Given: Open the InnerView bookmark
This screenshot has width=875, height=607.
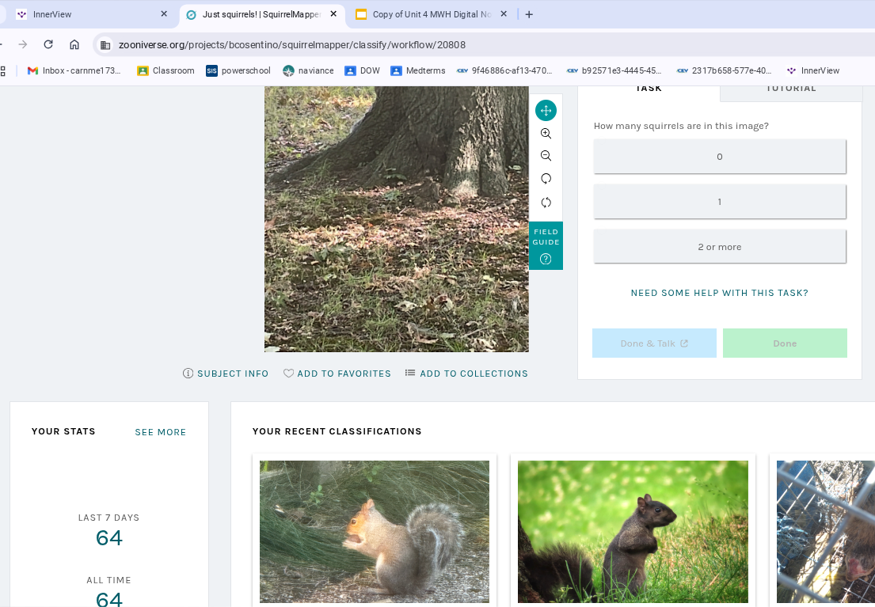Looking at the screenshot, I should click(x=813, y=71).
